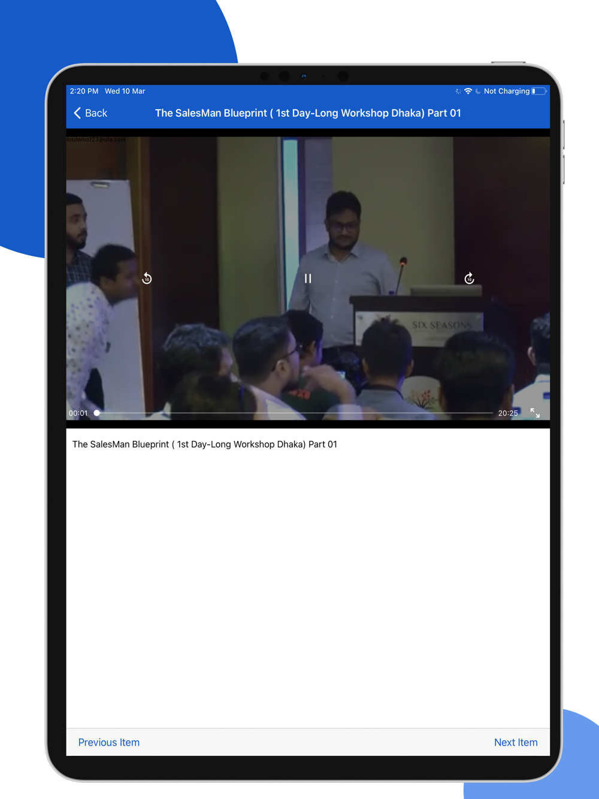Viewport: 599px width, 799px height.
Task: Click the 'Wed 10 Mar' date
Action: [125, 91]
